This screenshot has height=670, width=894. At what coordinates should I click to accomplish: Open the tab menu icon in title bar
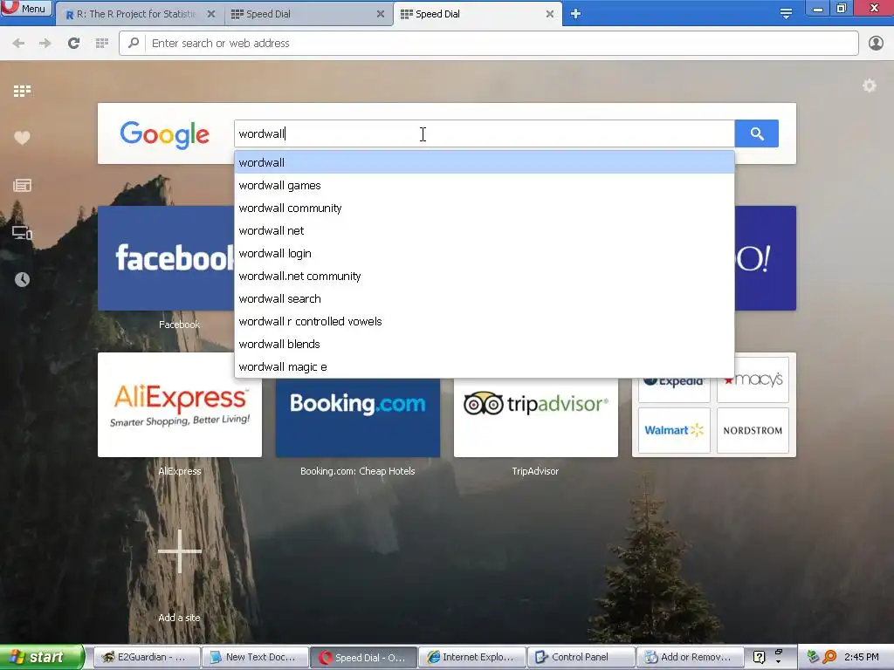pos(786,14)
